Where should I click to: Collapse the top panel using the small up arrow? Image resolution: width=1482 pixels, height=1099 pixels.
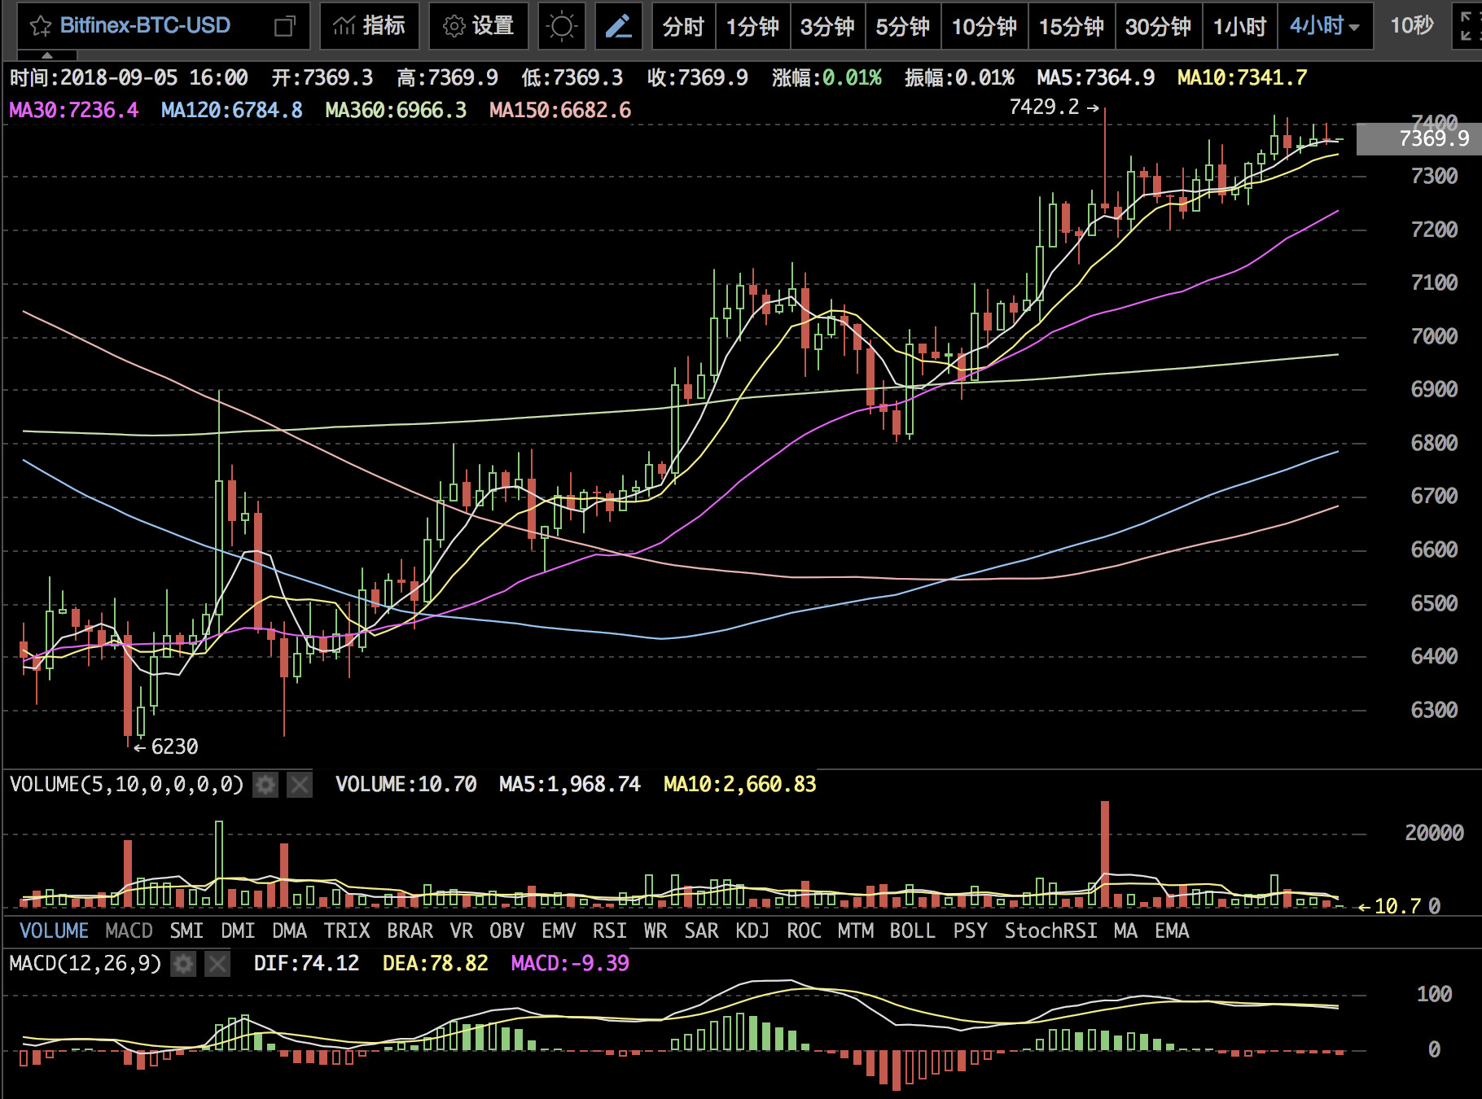click(47, 55)
